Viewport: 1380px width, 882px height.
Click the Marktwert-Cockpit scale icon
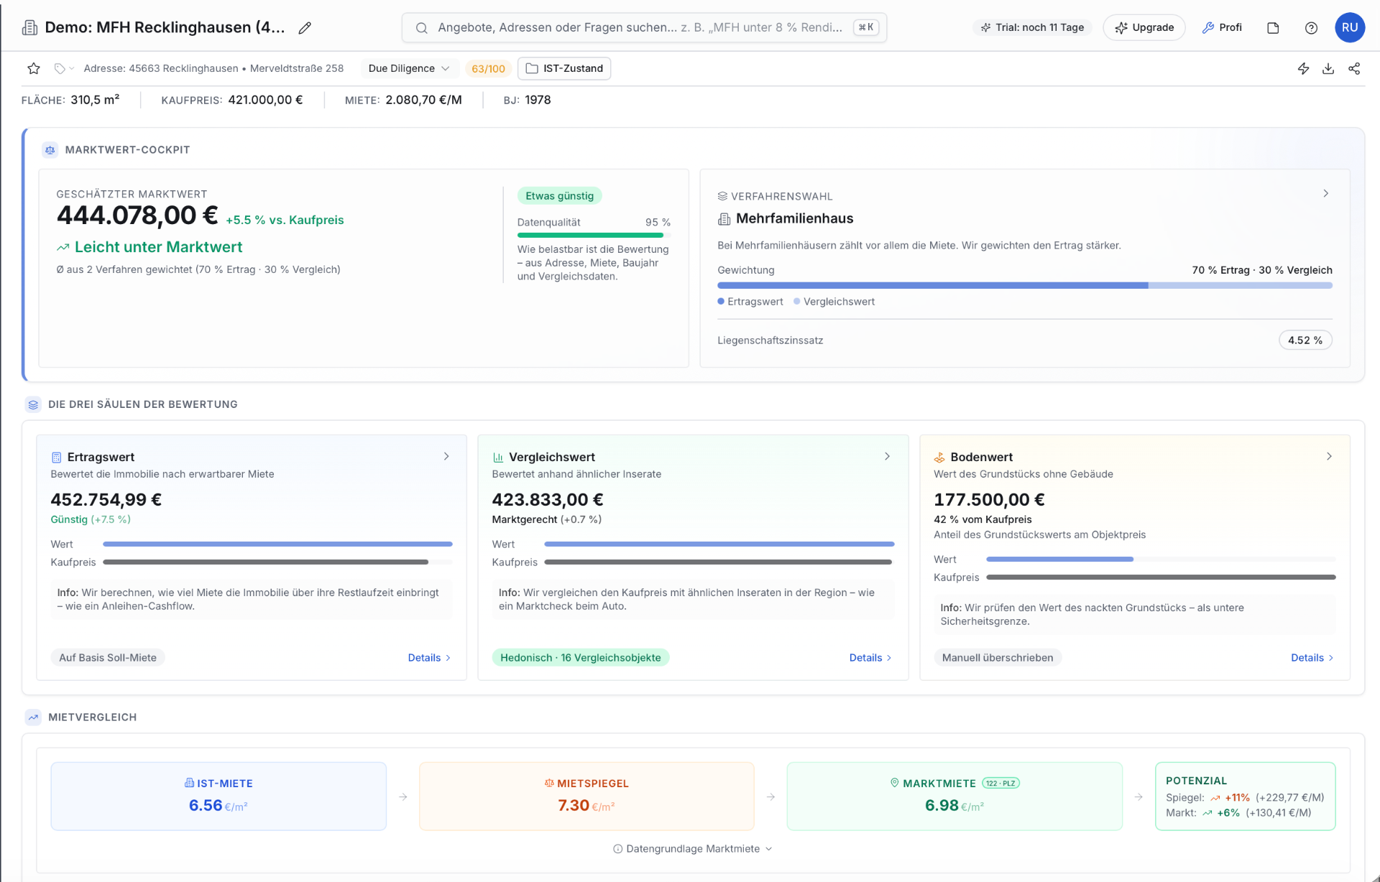click(50, 149)
